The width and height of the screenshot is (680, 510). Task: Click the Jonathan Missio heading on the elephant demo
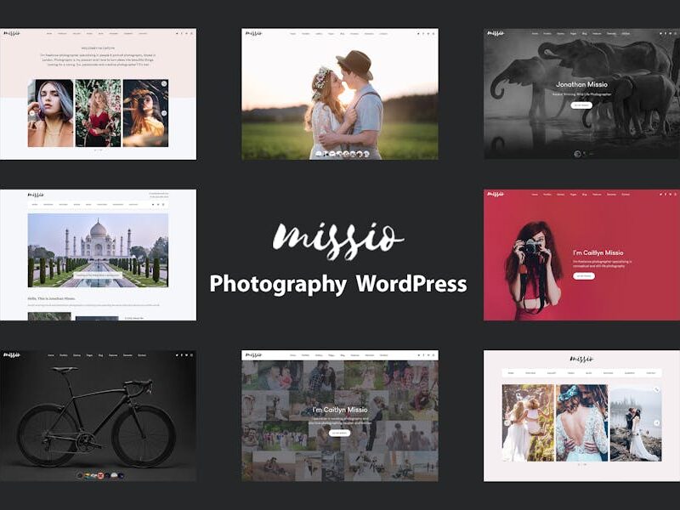(x=581, y=84)
